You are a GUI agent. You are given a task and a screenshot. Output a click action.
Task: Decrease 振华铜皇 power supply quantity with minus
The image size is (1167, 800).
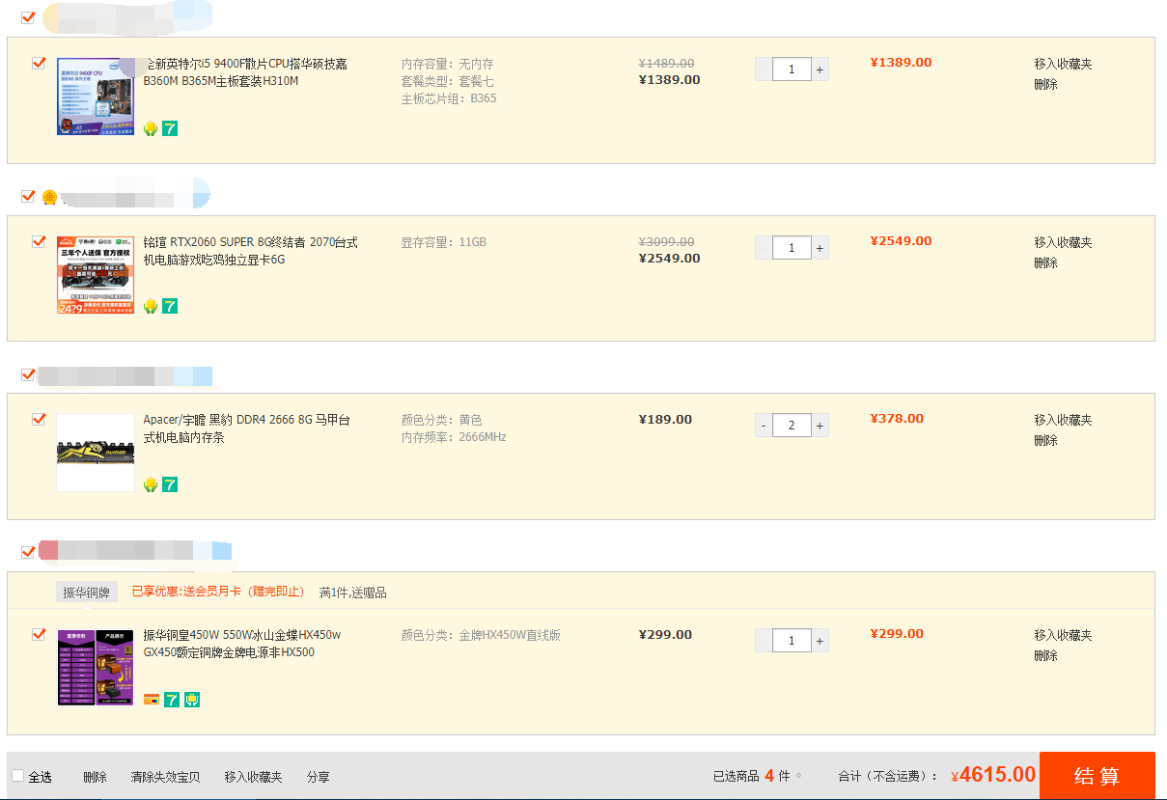(x=764, y=641)
